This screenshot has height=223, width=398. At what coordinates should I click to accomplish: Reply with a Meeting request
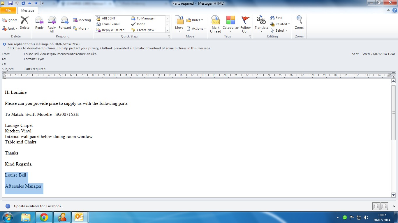[82, 20]
